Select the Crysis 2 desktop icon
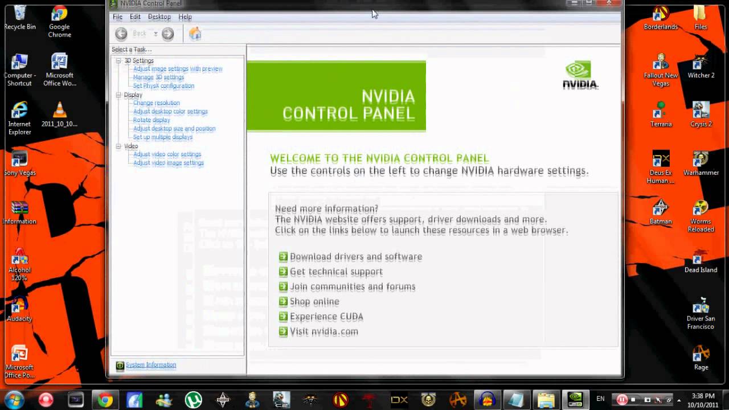729x410 pixels. click(701, 114)
